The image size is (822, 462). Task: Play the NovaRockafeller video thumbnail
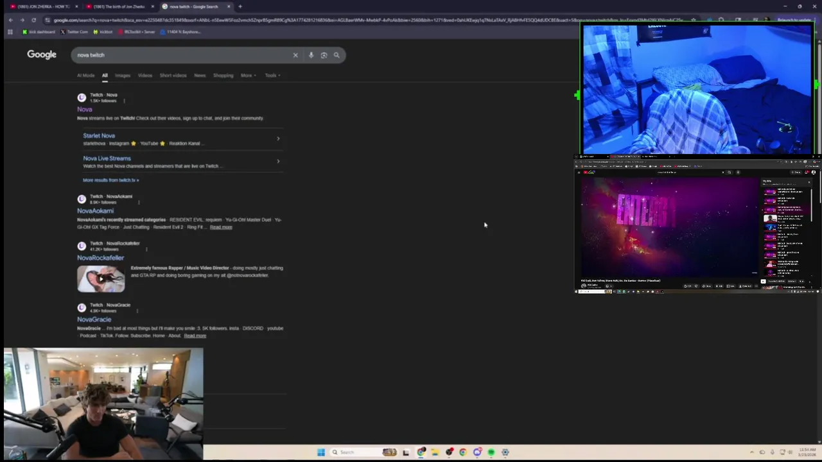point(101,278)
